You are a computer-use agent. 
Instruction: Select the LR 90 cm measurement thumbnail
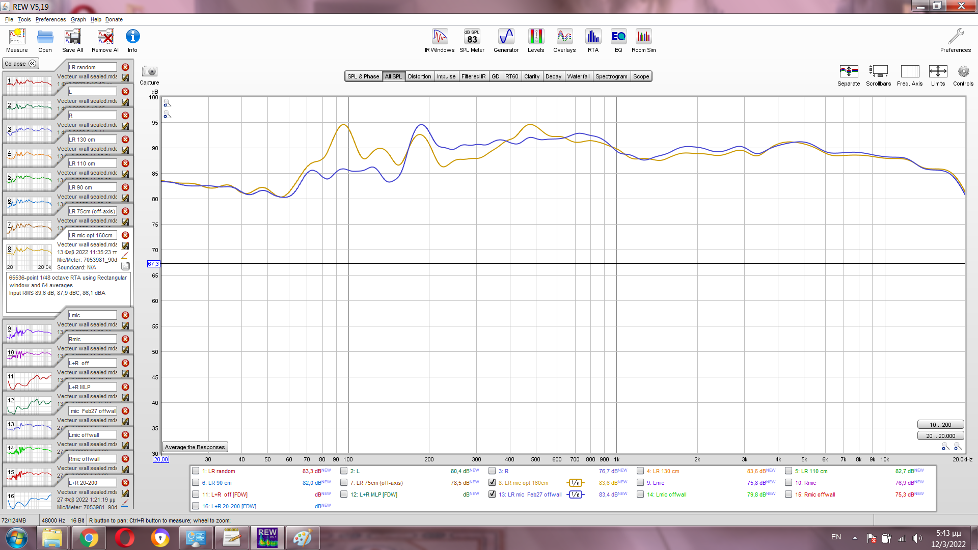(29, 205)
